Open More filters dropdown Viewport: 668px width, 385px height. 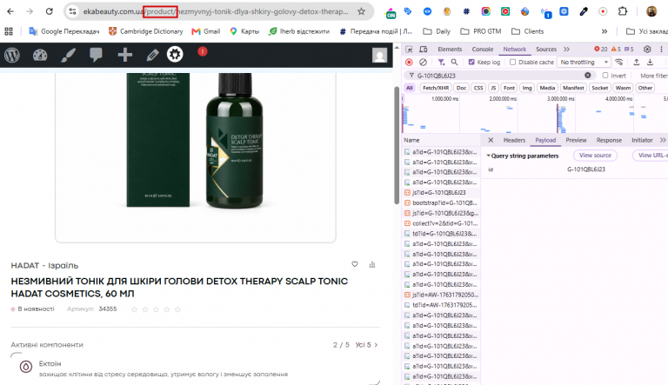coord(653,76)
